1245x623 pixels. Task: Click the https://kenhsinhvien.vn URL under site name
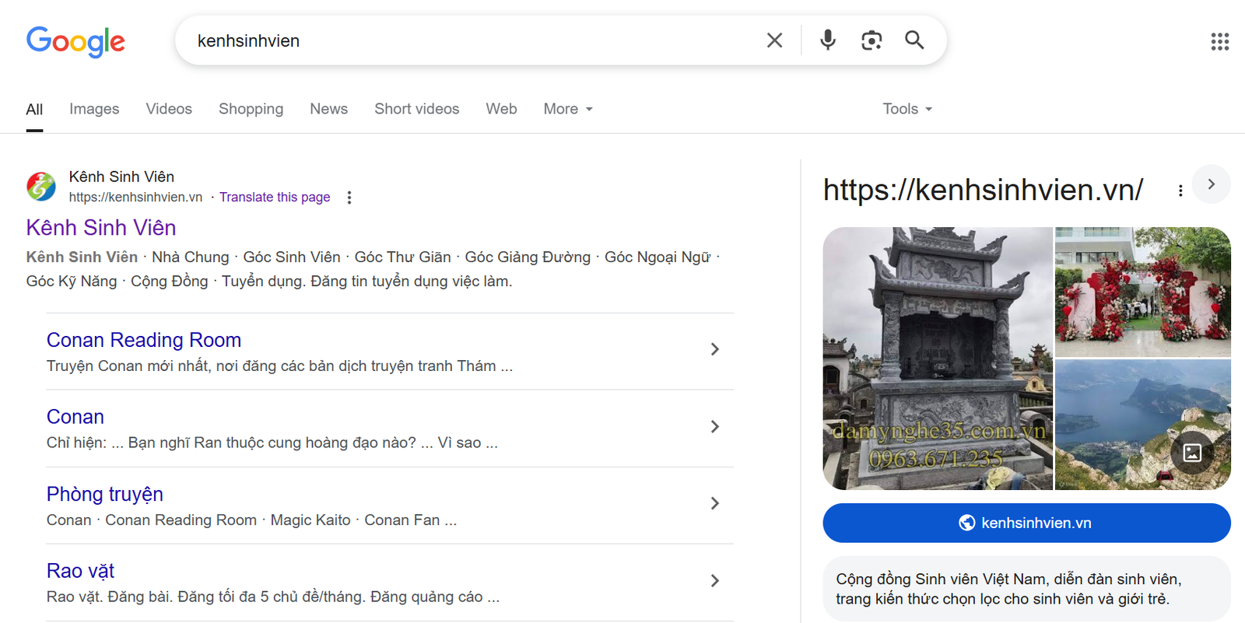tap(135, 198)
